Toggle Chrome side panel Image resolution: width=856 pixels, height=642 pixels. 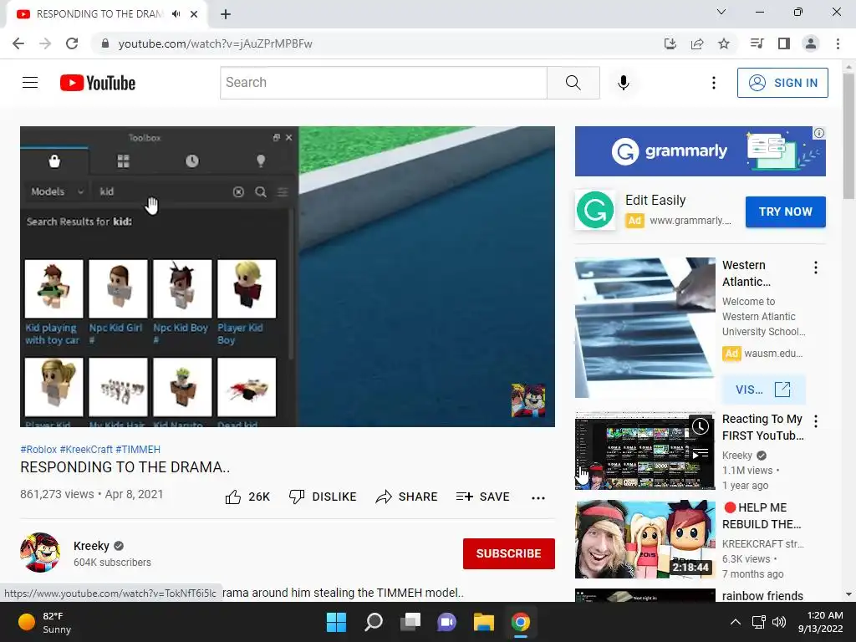(x=784, y=43)
